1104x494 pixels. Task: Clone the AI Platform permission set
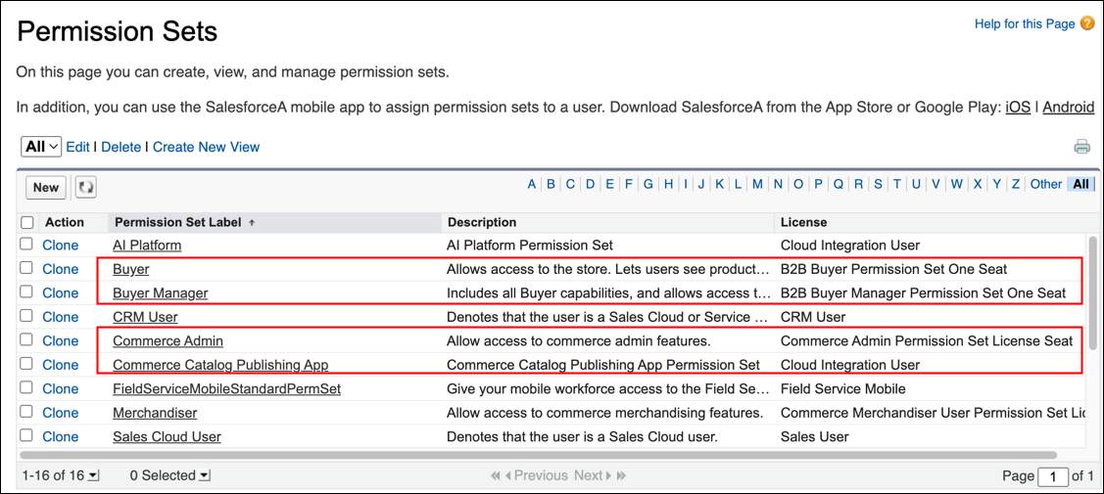(61, 246)
